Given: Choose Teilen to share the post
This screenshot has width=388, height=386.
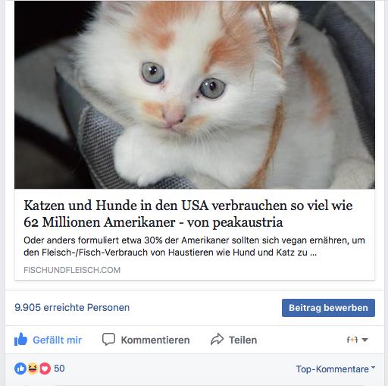Looking at the screenshot, I should click(x=233, y=340).
